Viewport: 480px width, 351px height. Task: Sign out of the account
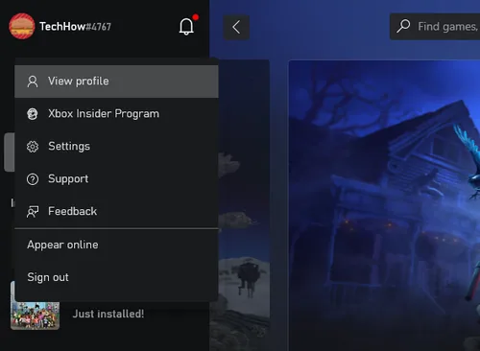(x=116, y=277)
